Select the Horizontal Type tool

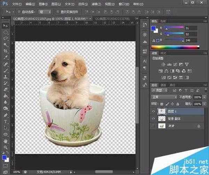pos(6,121)
